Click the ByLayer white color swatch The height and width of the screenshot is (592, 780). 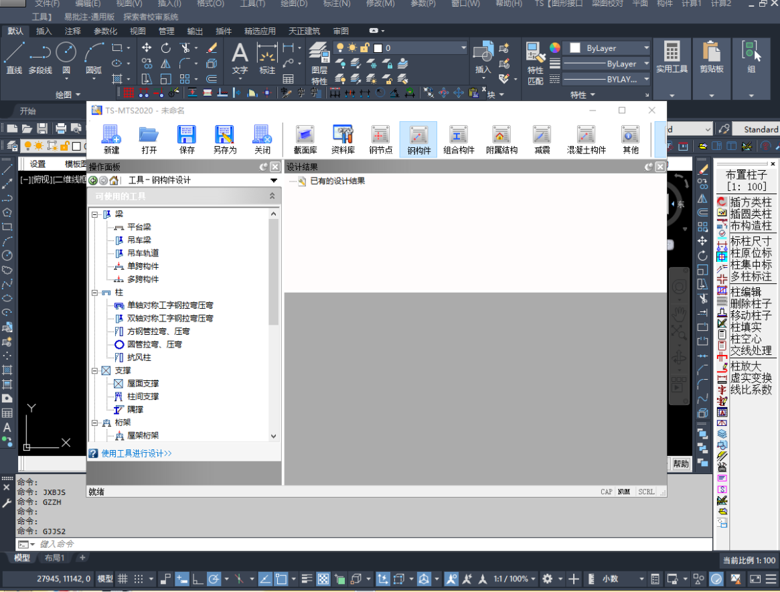(574, 48)
